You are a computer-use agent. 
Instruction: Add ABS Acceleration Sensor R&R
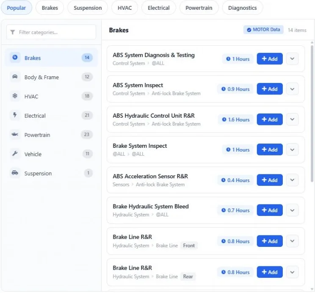point(270,180)
